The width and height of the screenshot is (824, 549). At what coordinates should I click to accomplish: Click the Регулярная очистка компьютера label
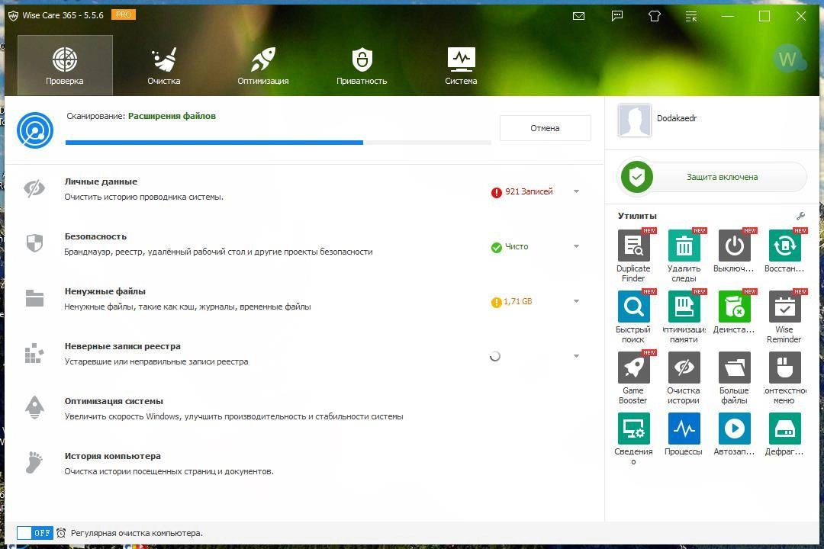(x=137, y=533)
